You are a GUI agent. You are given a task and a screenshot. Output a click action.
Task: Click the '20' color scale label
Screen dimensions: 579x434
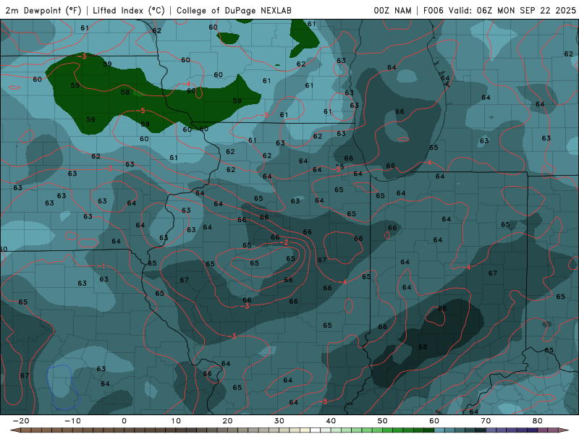click(227, 421)
